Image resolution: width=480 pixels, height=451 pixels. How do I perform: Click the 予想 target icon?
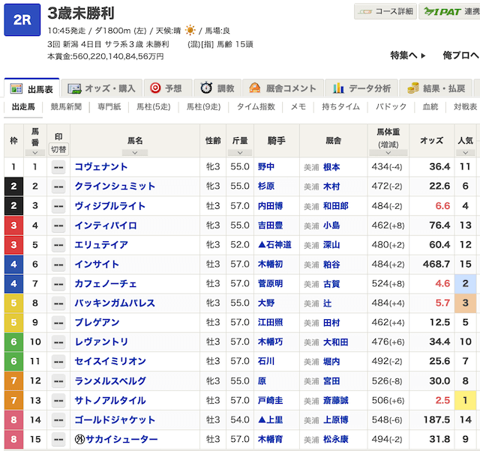(x=156, y=88)
